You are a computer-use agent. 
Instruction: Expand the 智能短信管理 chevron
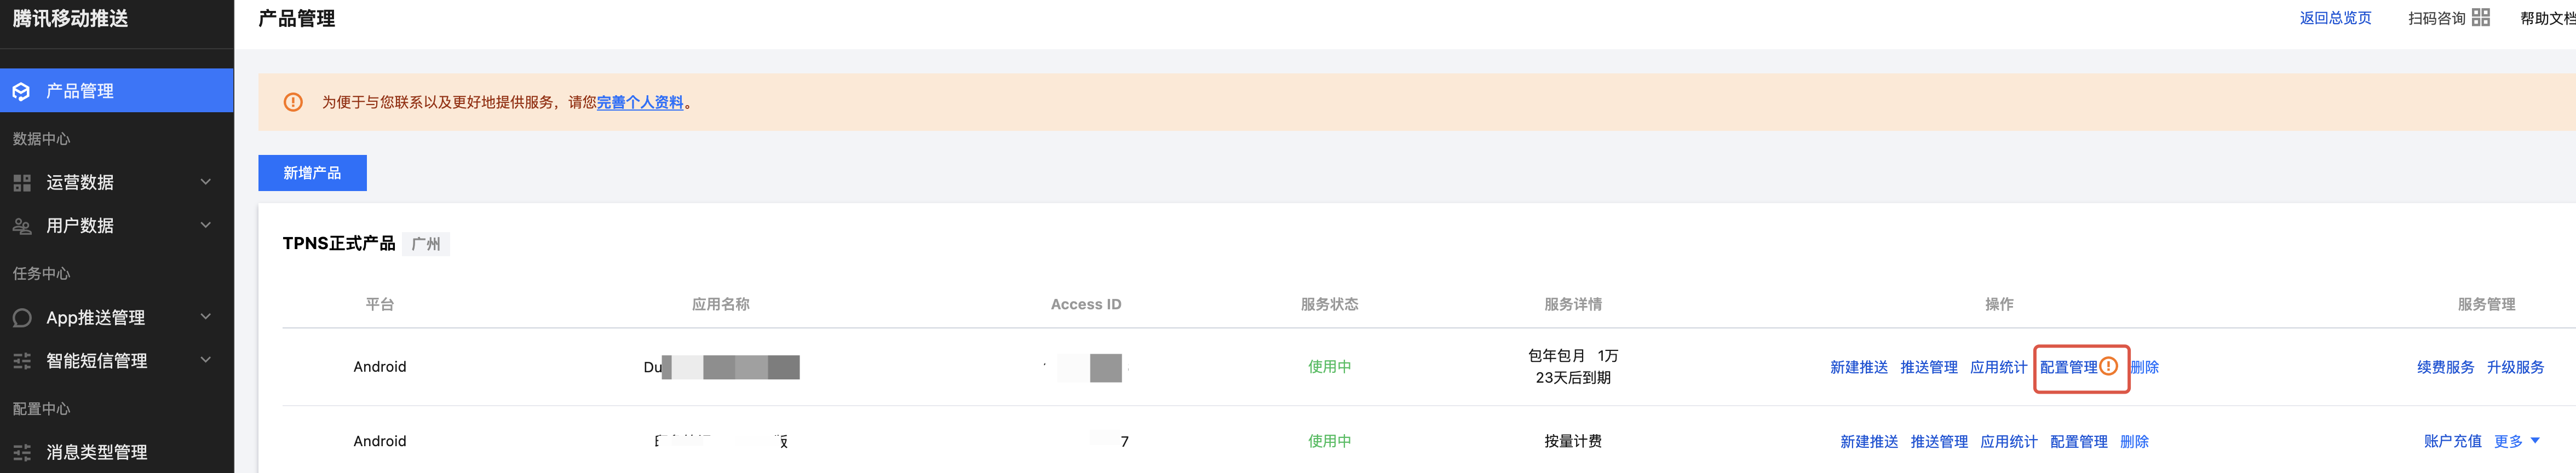pyautogui.click(x=205, y=360)
